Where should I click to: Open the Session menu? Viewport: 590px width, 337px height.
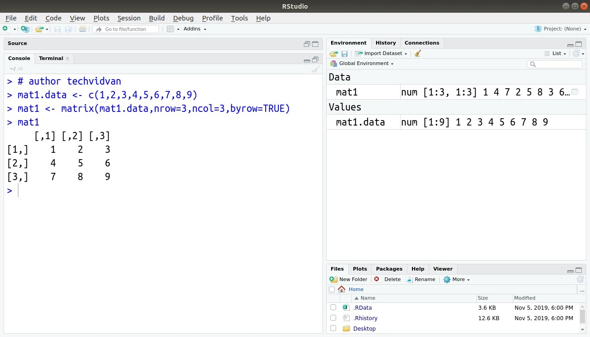[129, 18]
